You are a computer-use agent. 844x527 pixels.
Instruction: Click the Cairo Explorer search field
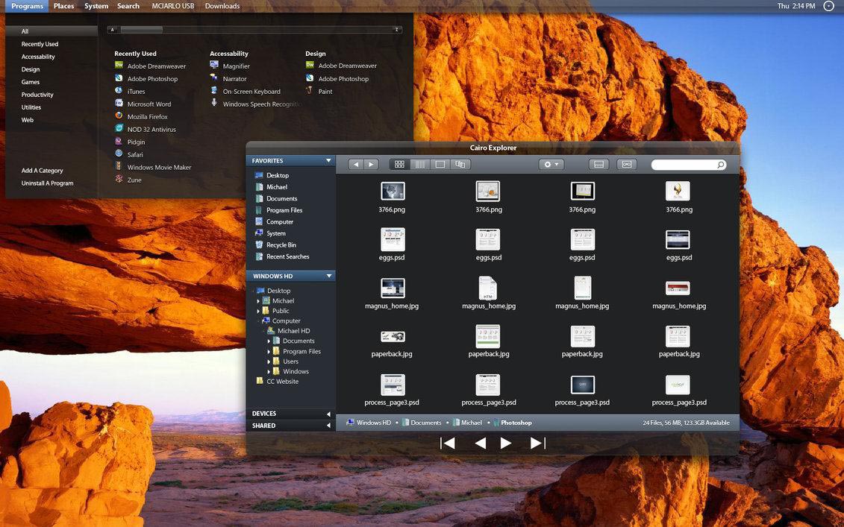[689, 165]
